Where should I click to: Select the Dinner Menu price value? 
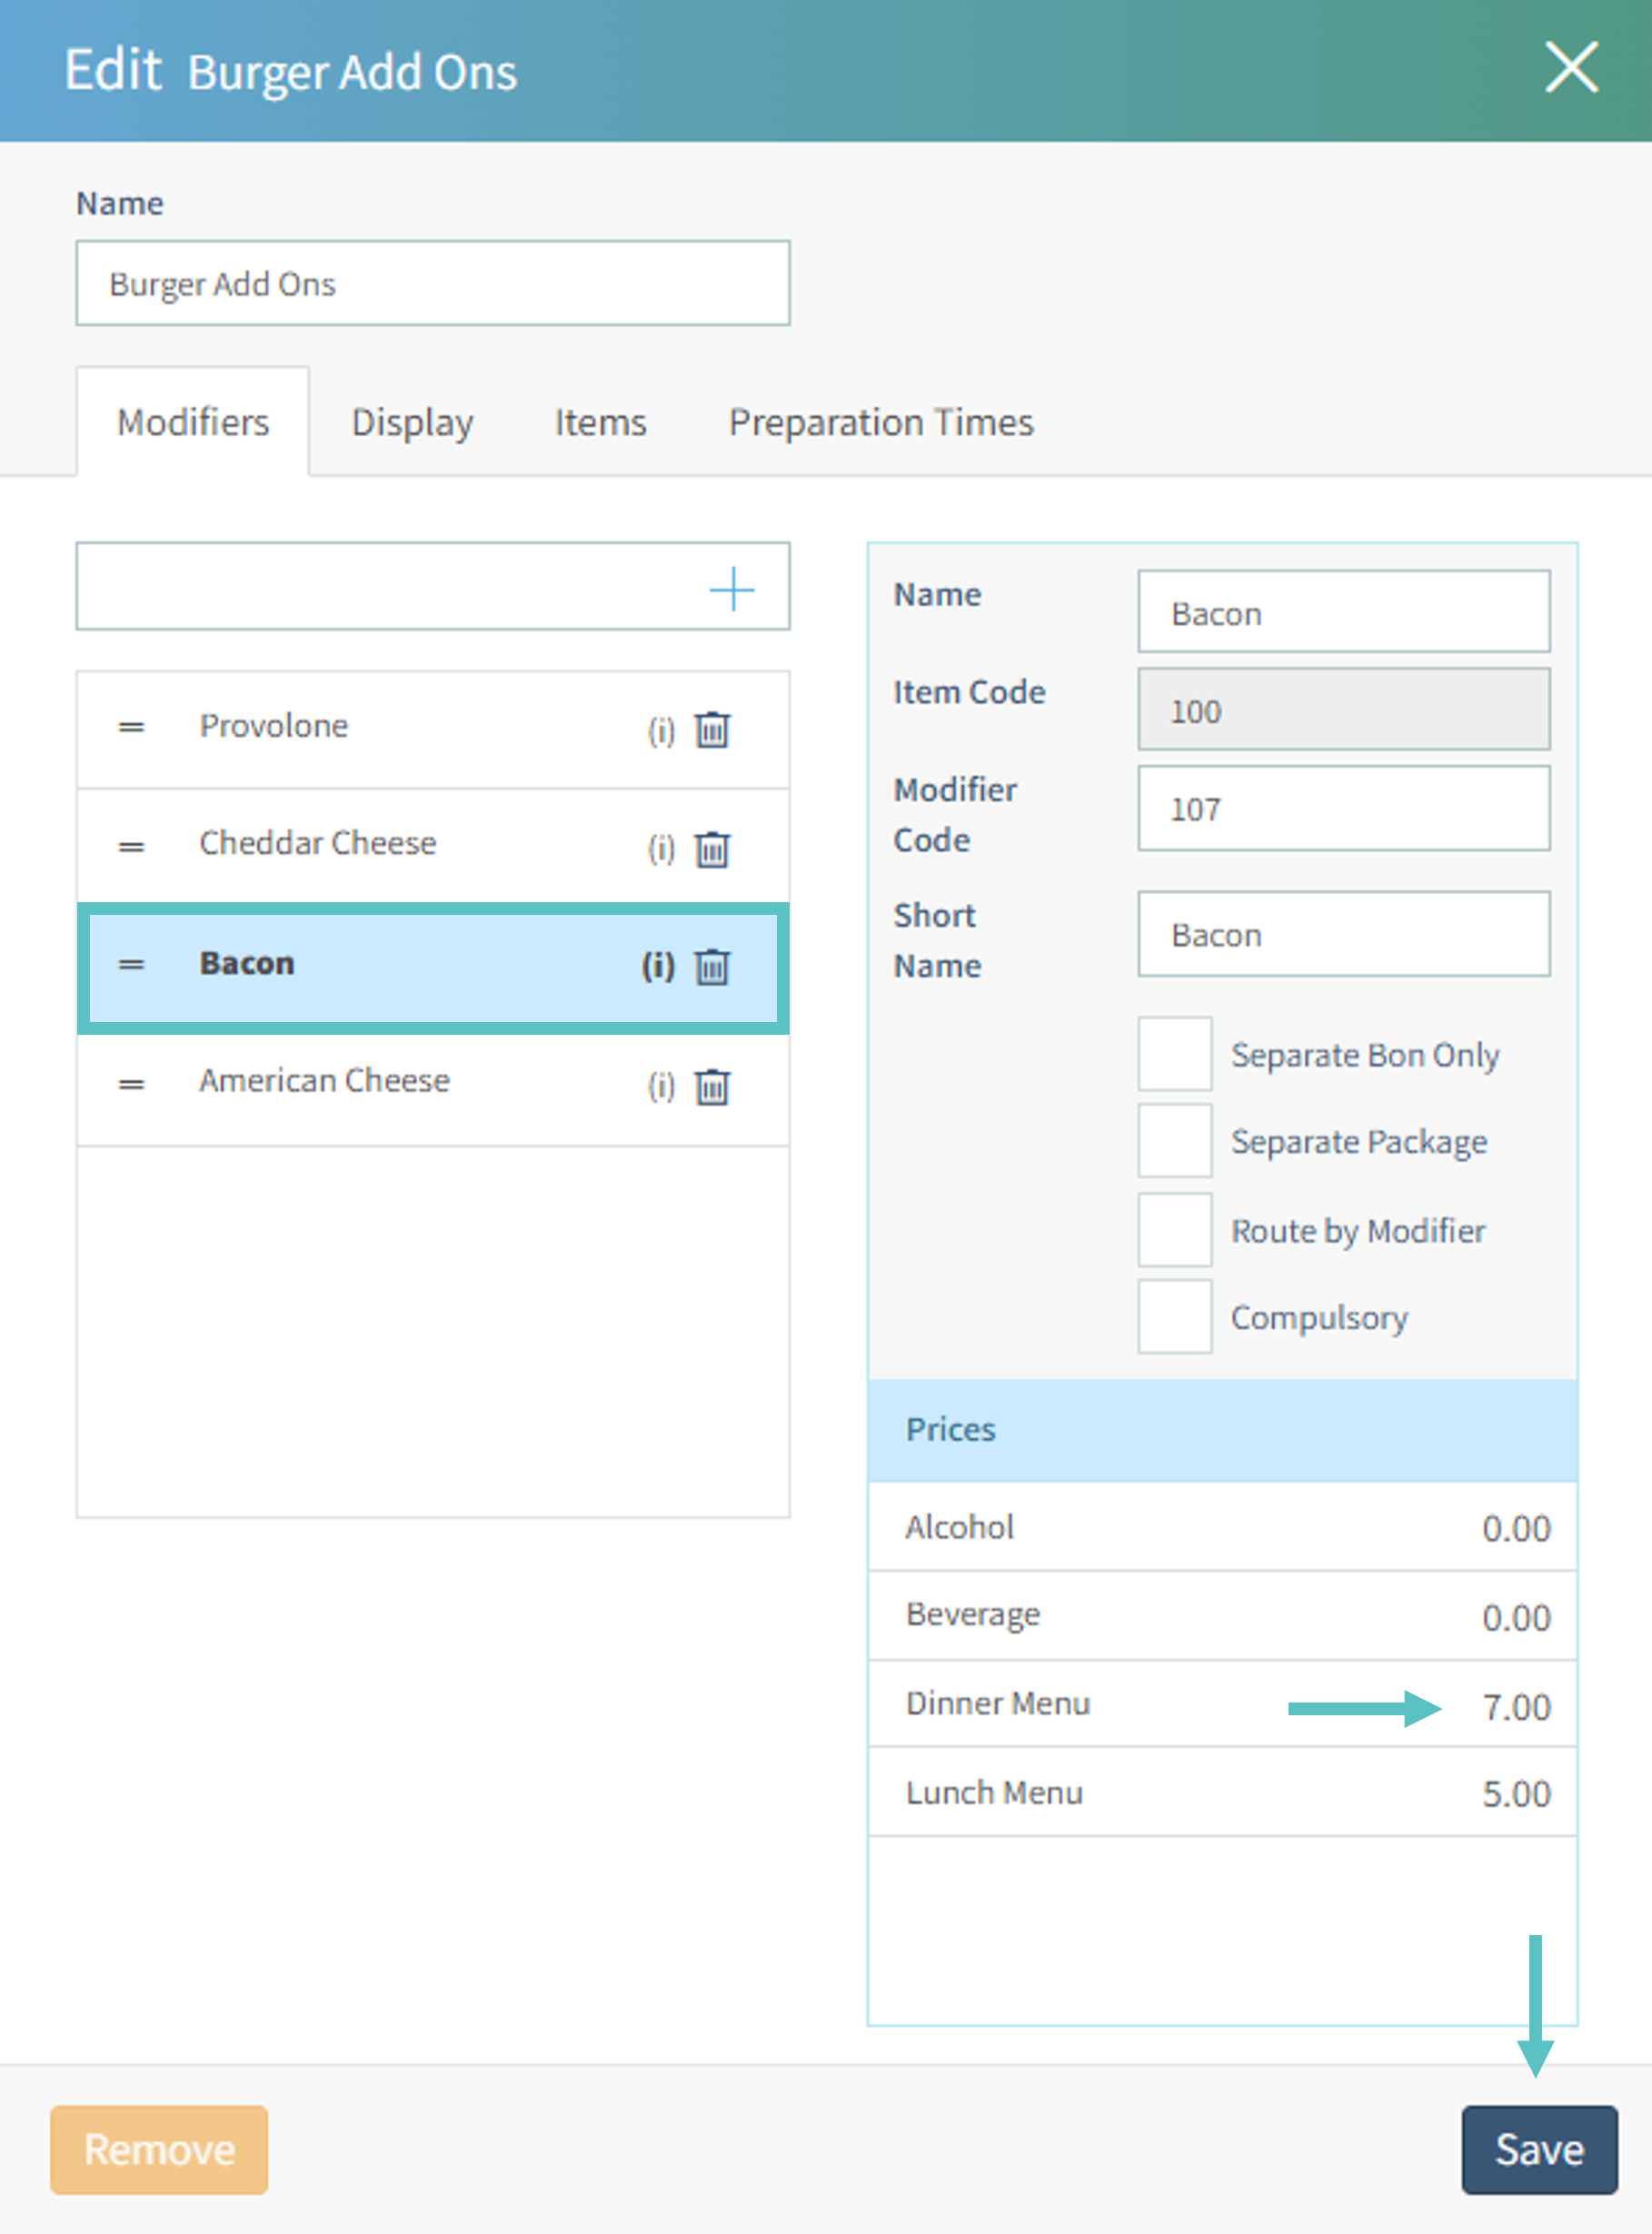click(1515, 1707)
